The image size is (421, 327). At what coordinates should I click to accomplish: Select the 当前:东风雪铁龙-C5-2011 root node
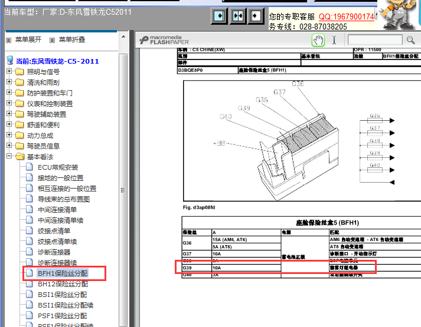coord(57,61)
